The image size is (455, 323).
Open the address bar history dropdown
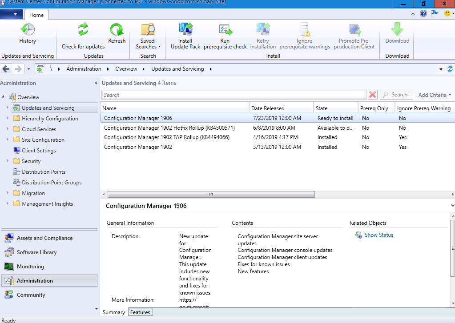coord(441,69)
